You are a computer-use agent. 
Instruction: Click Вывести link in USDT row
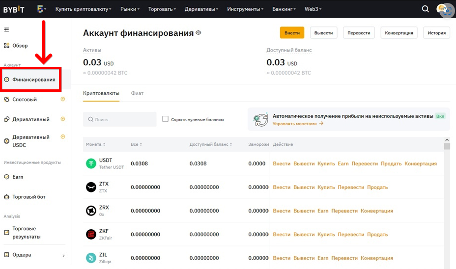click(304, 163)
